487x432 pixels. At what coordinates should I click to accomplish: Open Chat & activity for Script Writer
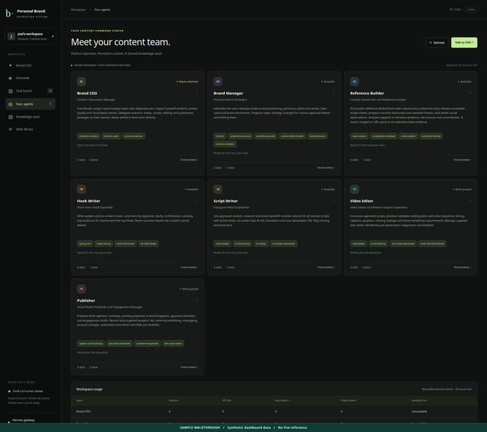tap(326, 267)
